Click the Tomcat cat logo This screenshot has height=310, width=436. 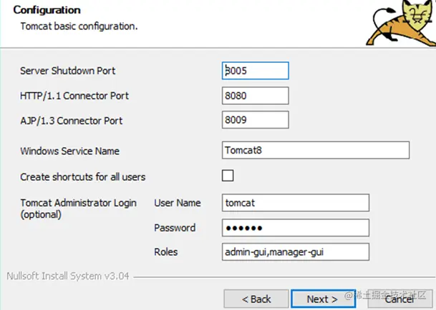click(400, 22)
